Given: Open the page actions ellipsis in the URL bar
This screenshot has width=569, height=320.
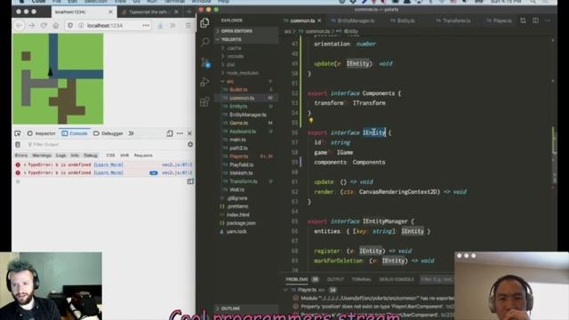Looking at the screenshot, I should 146,26.
